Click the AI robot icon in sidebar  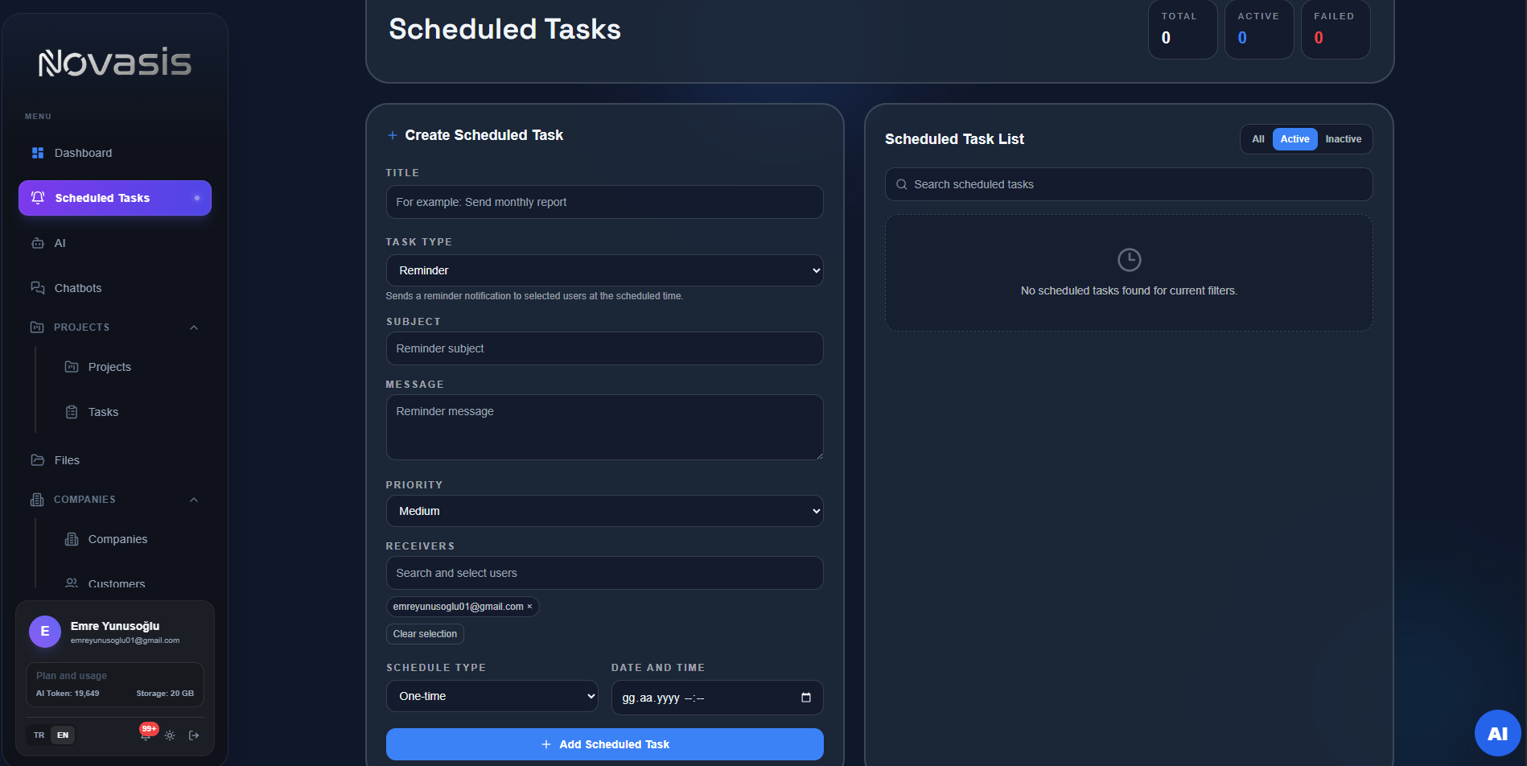point(38,243)
